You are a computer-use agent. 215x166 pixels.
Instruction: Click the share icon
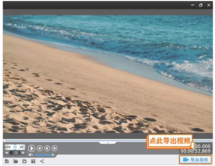[42, 161]
